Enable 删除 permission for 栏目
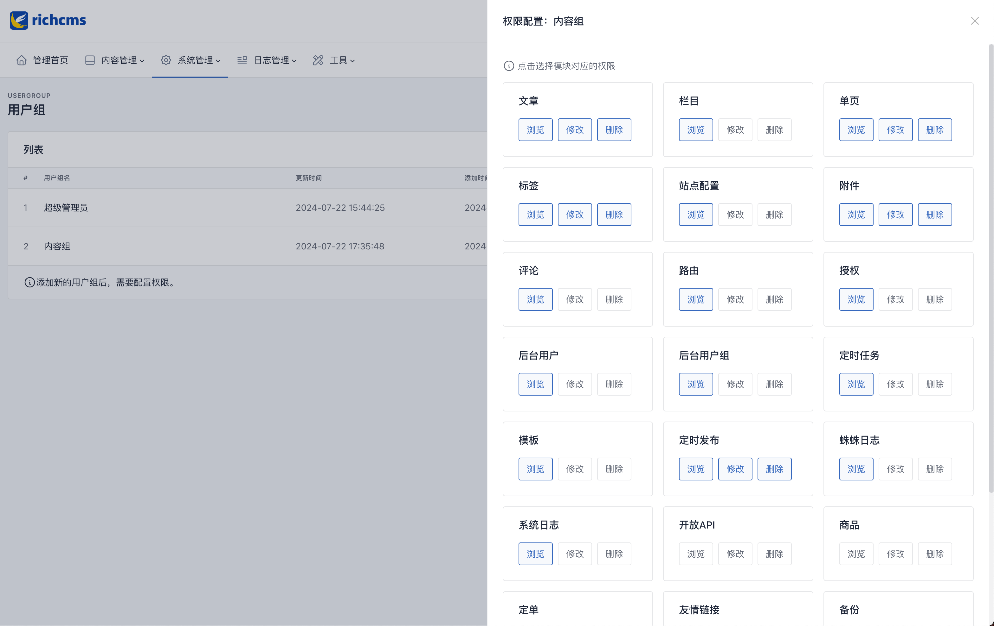This screenshot has width=994, height=626. (x=774, y=130)
